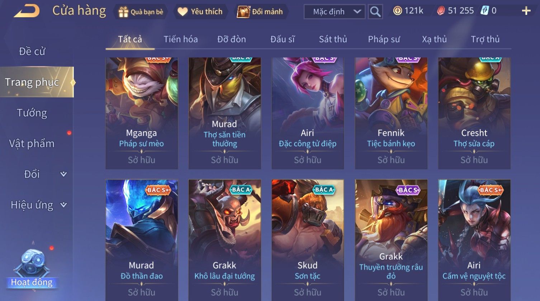Go to Tướng section in sidebar
540x301 pixels.
point(32,113)
